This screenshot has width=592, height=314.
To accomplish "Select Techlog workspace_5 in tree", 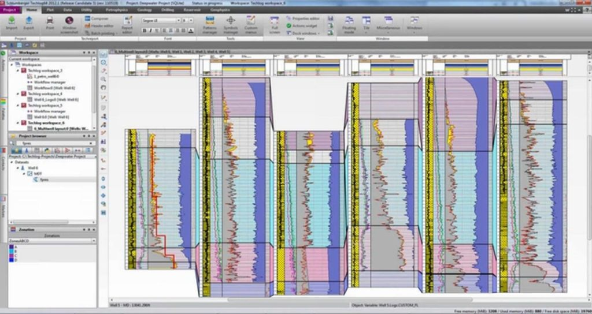I will click(x=45, y=106).
